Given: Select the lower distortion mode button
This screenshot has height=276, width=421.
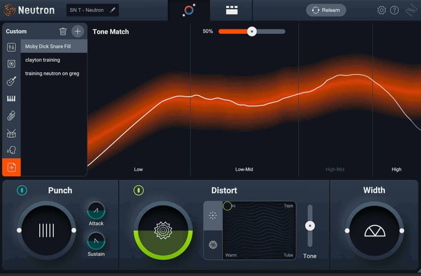Looking at the screenshot, I should tap(213, 245).
